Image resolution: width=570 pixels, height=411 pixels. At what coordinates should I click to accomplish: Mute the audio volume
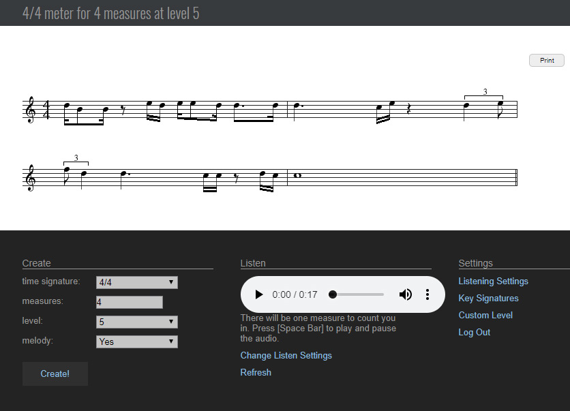pos(406,294)
